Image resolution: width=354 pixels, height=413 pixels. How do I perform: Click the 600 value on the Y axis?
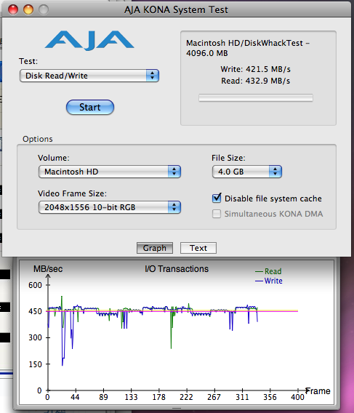coord(35,285)
